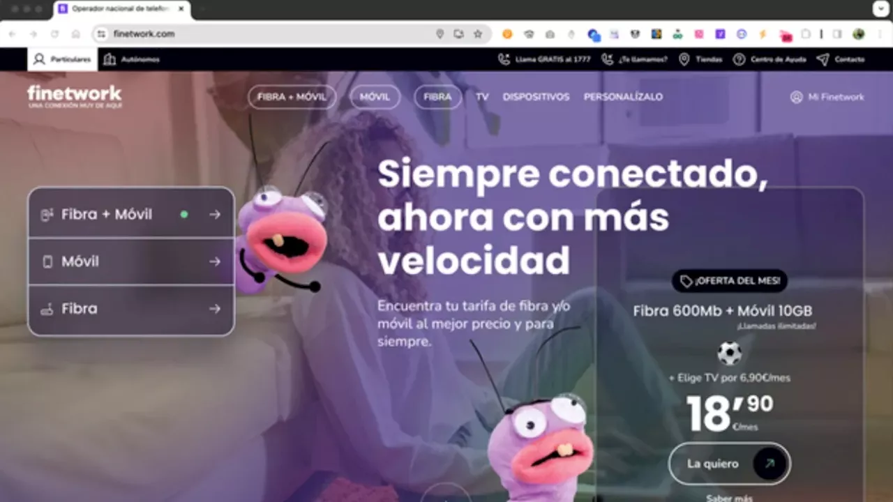Click the arrow on the Fibra + Móvil card

click(215, 215)
